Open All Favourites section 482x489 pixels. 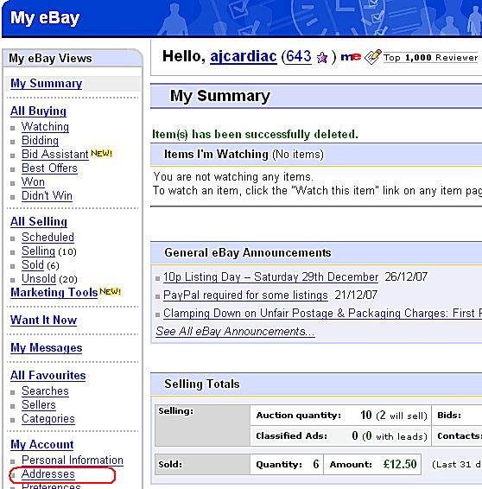pos(48,376)
